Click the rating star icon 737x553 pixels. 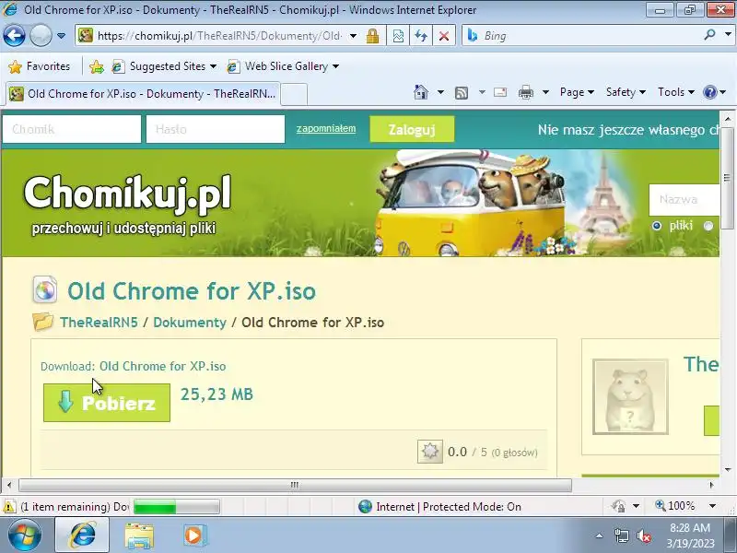point(429,452)
